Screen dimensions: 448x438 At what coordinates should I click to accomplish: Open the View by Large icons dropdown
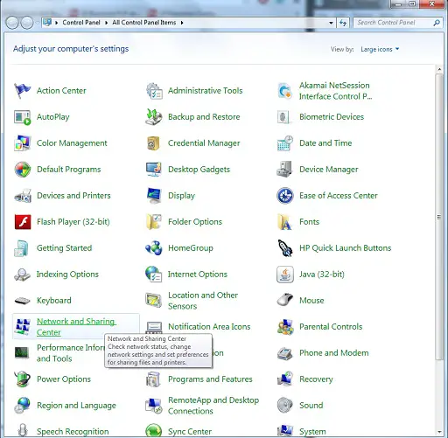pyautogui.click(x=380, y=49)
